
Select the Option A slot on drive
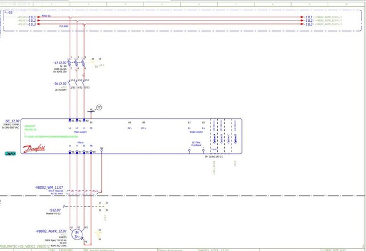[214, 130]
